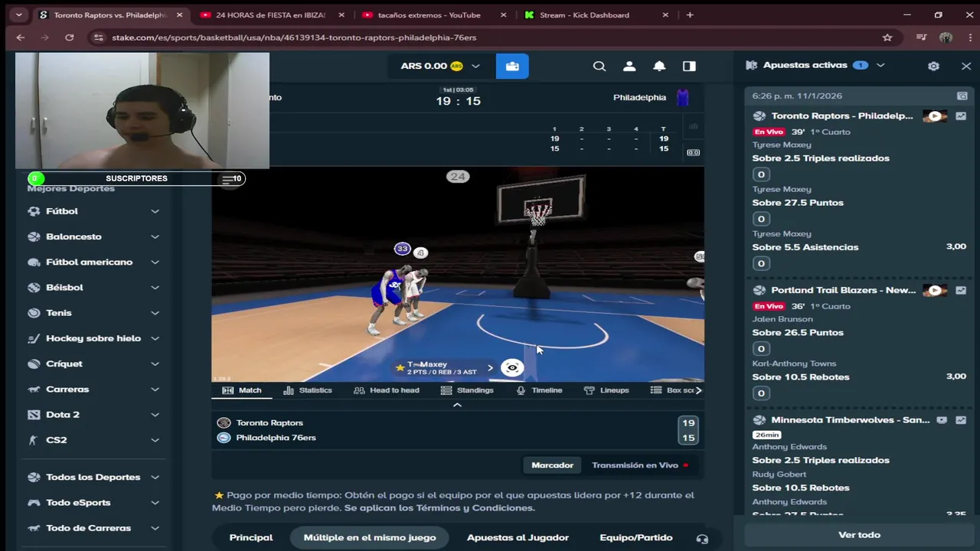
Task: Expand the Dota 2 category
Action: click(x=155, y=415)
